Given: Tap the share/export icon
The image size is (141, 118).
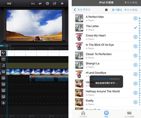Looking at the screenshot, I should coord(55,4).
